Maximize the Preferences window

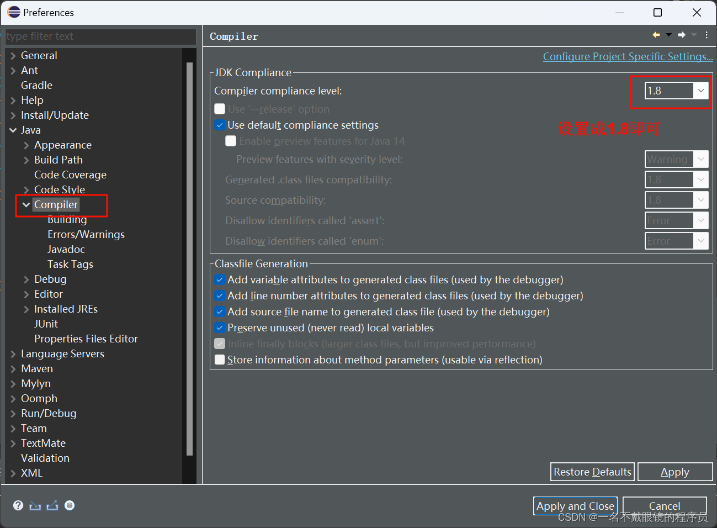657,12
